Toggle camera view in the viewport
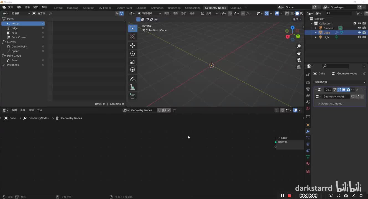The width and height of the screenshot is (368, 199). (299, 60)
